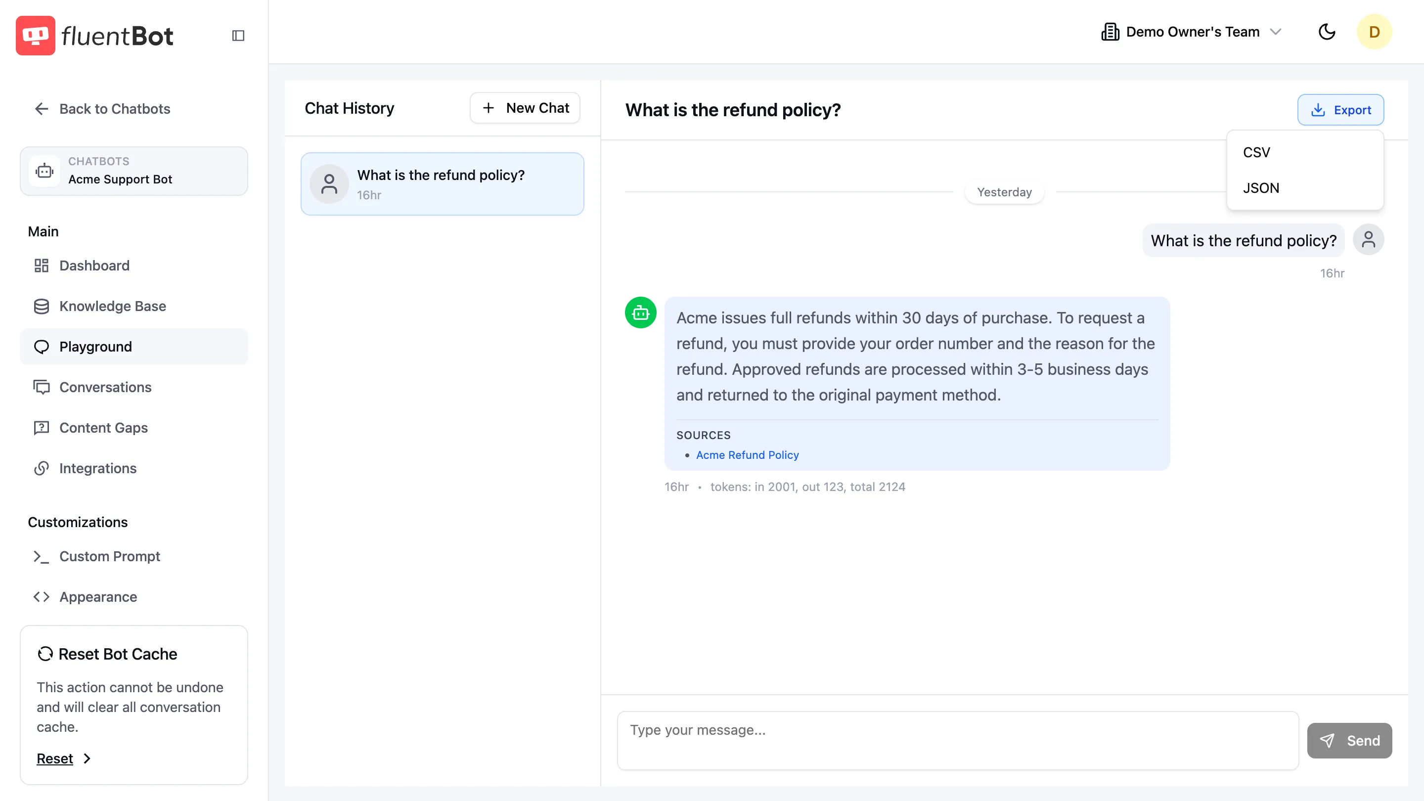The width and height of the screenshot is (1424, 801).
Task: Click the Content Gaps question icon
Action: coord(42,428)
